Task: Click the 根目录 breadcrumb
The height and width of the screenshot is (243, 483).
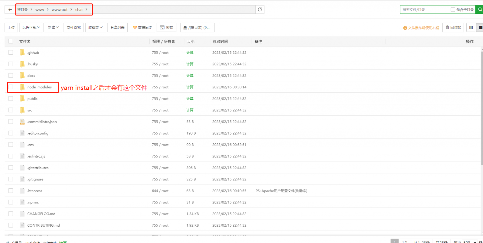Action: point(23,9)
